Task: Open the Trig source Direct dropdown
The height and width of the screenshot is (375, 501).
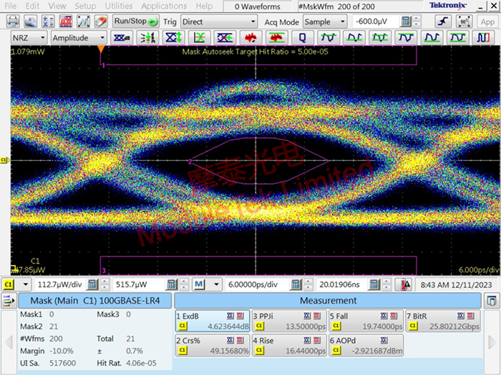Action: [219, 21]
